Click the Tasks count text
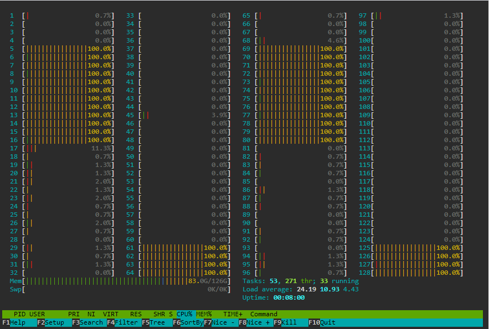 coord(260,281)
